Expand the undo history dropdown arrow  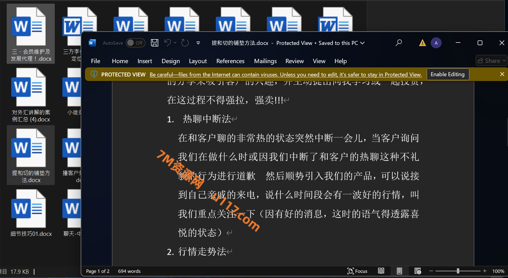tap(175, 43)
